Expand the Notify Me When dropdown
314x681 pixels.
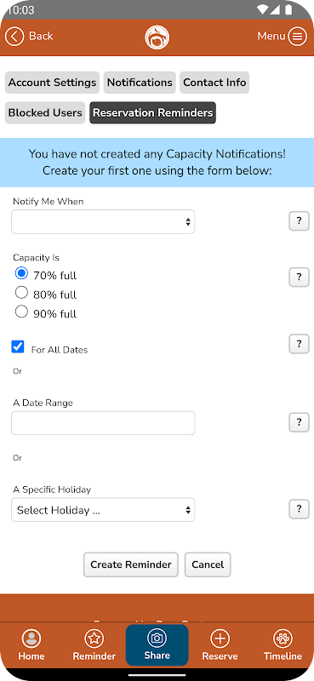point(103,221)
